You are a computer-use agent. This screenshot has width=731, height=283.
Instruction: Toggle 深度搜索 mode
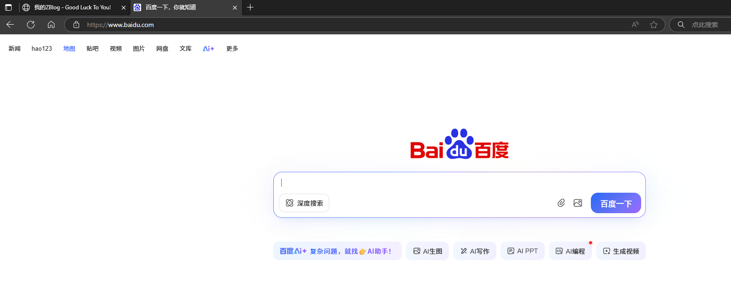(304, 203)
